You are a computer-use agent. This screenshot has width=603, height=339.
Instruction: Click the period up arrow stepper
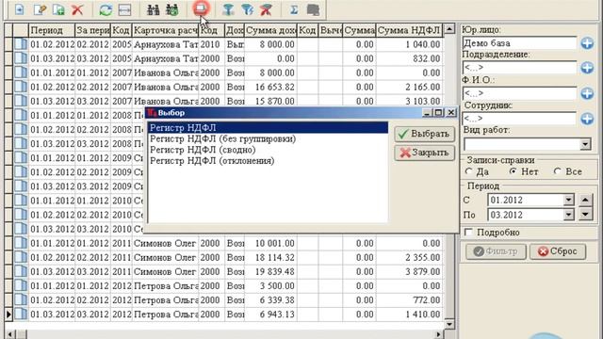pyautogui.click(x=585, y=200)
